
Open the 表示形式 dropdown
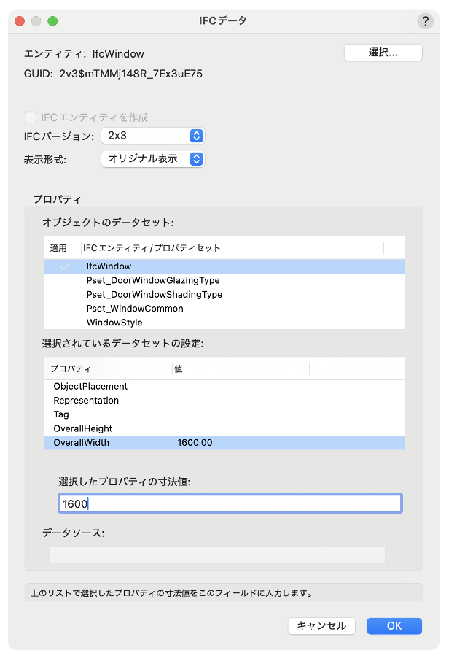click(x=152, y=158)
